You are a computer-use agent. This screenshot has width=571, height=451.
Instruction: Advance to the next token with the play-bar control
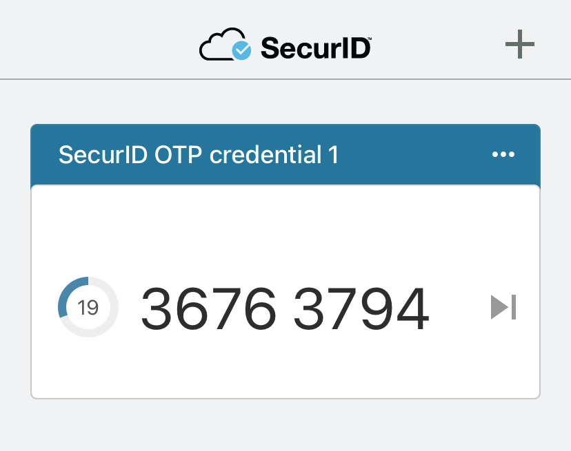503,307
